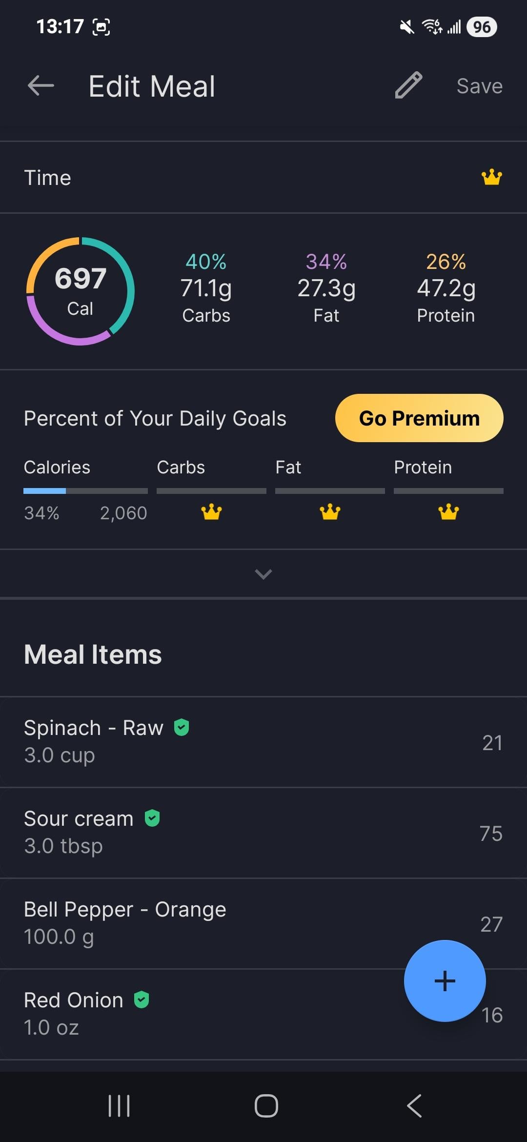527x1142 pixels.
Task: Tap the 697 Cal macro ring
Action: [80, 291]
